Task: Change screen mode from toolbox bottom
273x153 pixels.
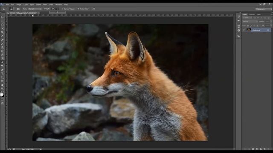Action: (2, 103)
